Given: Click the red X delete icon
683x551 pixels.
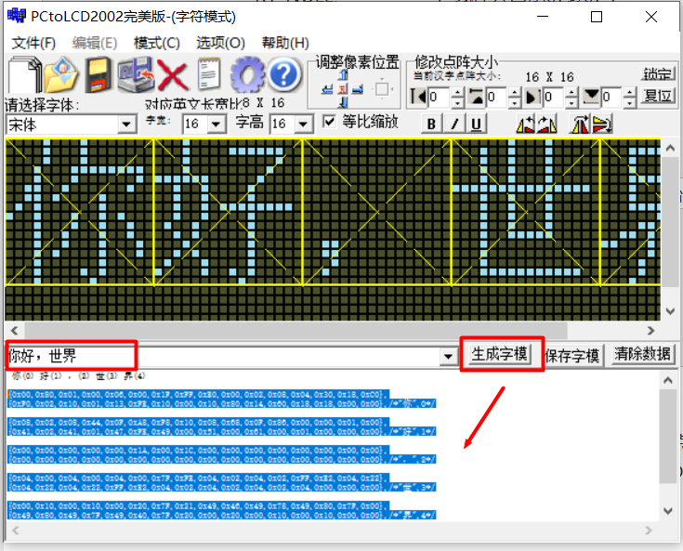Looking at the screenshot, I should (x=172, y=75).
